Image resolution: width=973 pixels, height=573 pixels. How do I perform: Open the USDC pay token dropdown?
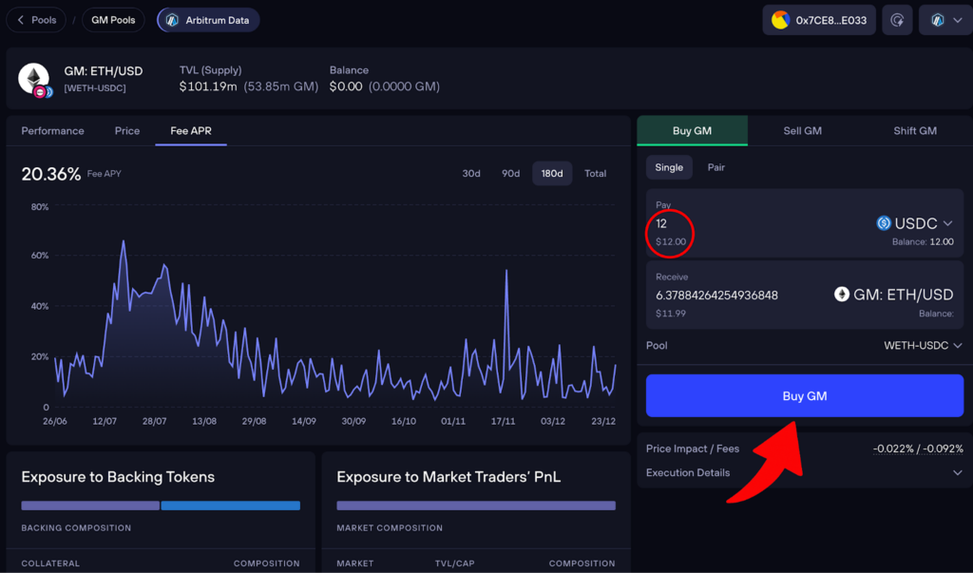click(x=914, y=223)
